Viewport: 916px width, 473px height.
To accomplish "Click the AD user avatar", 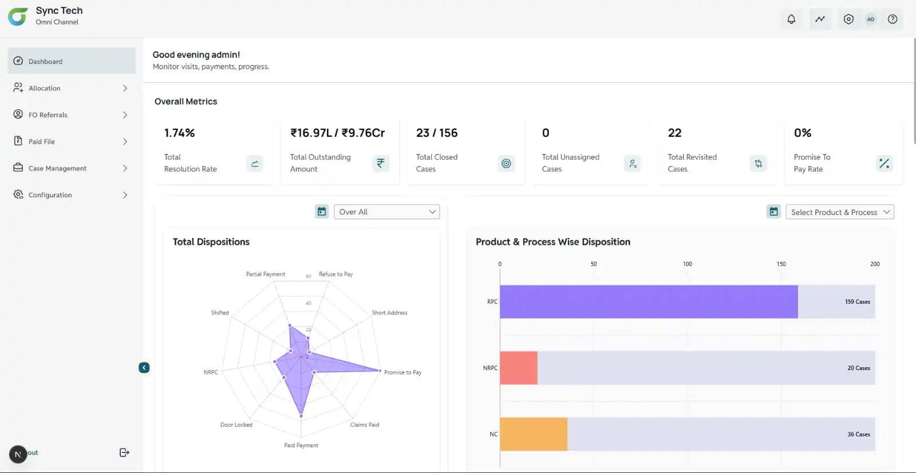I will click(x=871, y=19).
